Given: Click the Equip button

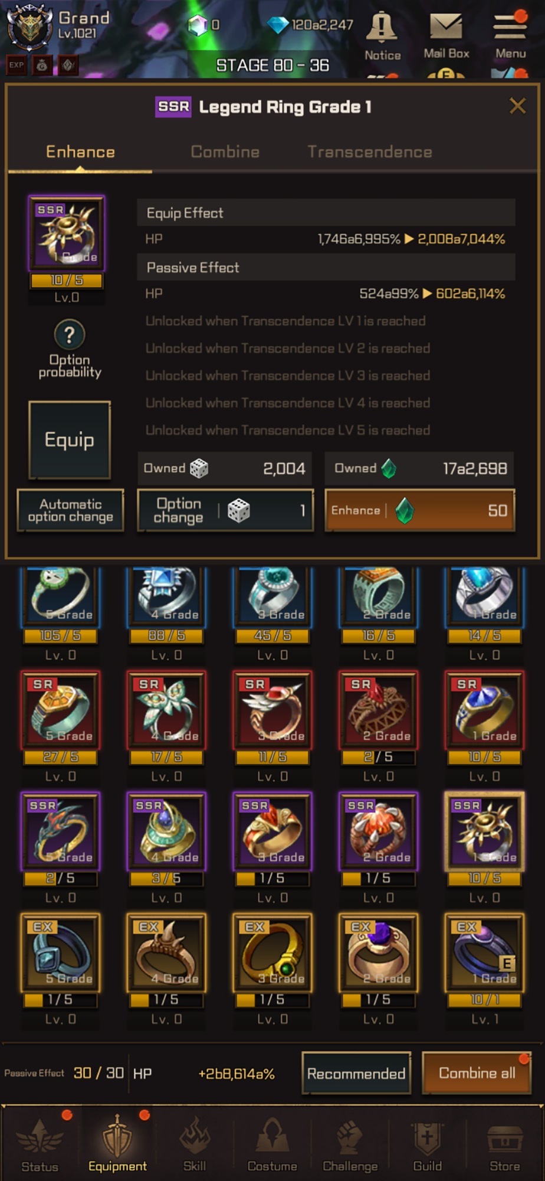Looking at the screenshot, I should [x=70, y=440].
